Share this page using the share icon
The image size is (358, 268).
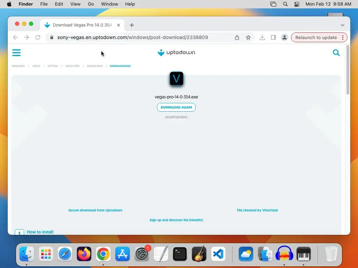click(237, 37)
